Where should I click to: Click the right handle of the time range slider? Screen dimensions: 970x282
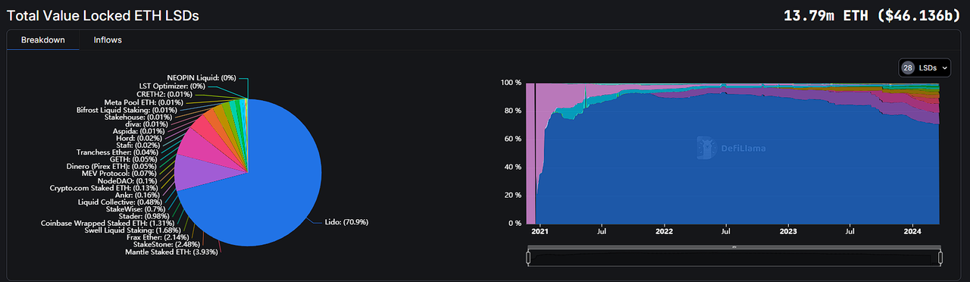coord(940,258)
